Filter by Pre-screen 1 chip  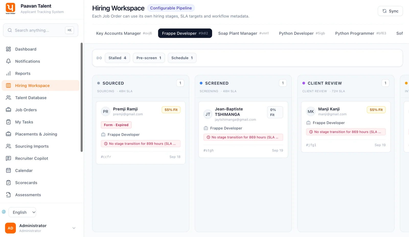coord(149,58)
